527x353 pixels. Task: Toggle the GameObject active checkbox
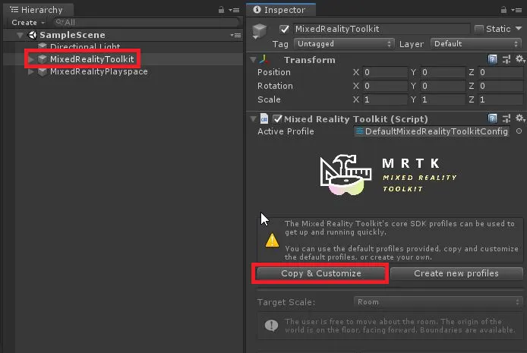coord(284,29)
